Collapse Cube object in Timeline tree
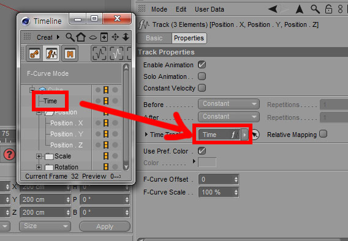Viewport: 348px width, 241px height. click(32, 90)
